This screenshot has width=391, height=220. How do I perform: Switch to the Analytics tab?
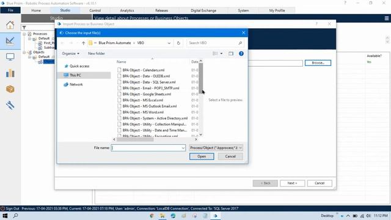coord(127,10)
